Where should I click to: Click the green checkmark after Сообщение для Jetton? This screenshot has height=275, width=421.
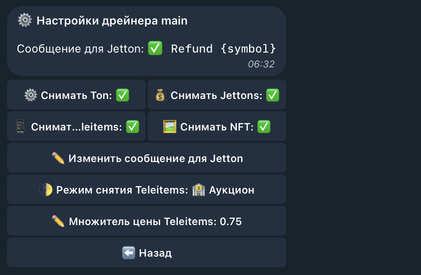coord(155,48)
